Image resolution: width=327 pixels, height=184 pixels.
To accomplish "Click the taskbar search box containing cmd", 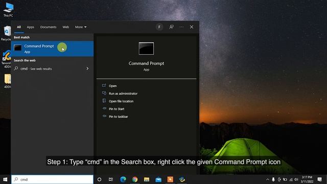I will [x=52, y=179].
